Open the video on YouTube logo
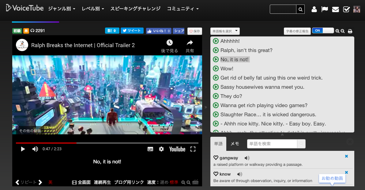Screen dimensions: 365x190 177,149
